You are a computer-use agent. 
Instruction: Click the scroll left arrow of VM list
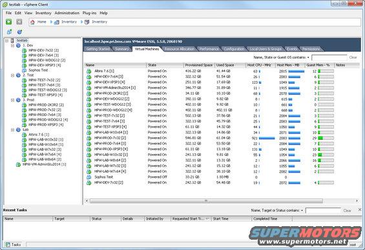pos(87,201)
